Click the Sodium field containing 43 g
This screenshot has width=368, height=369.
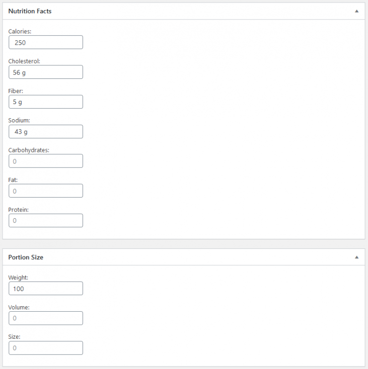coord(46,132)
